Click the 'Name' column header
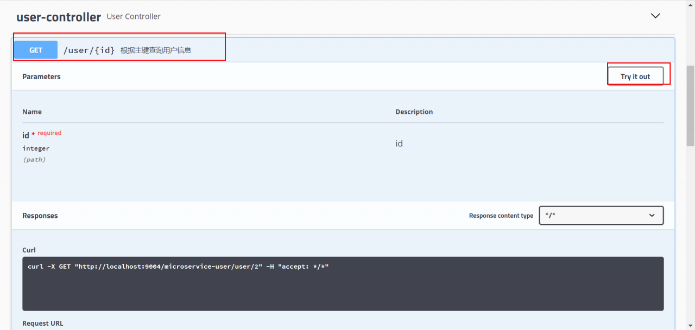The image size is (695, 330). click(32, 112)
